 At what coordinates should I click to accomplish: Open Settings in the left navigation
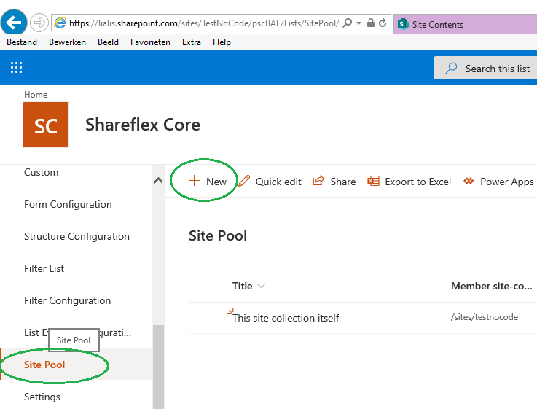(42, 397)
